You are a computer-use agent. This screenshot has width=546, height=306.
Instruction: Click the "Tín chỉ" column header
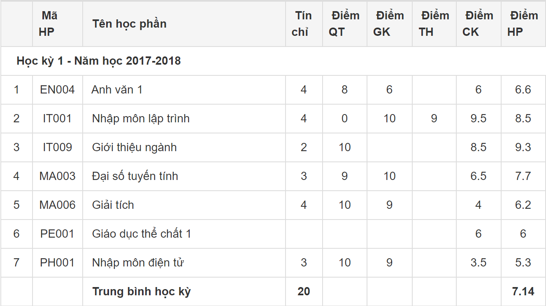pyautogui.click(x=303, y=24)
